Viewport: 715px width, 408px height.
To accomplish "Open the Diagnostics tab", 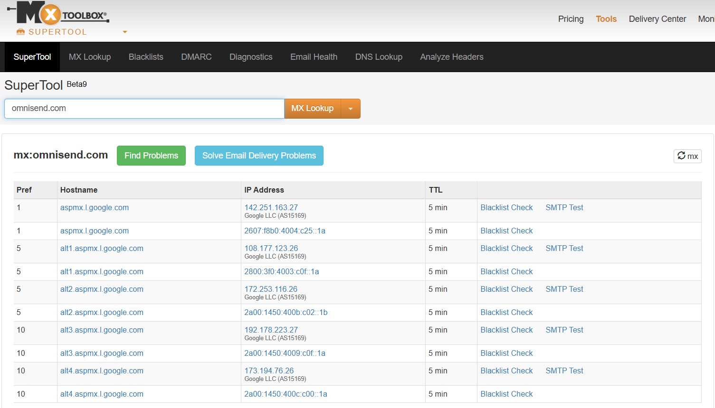I will pyautogui.click(x=251, y=57).
